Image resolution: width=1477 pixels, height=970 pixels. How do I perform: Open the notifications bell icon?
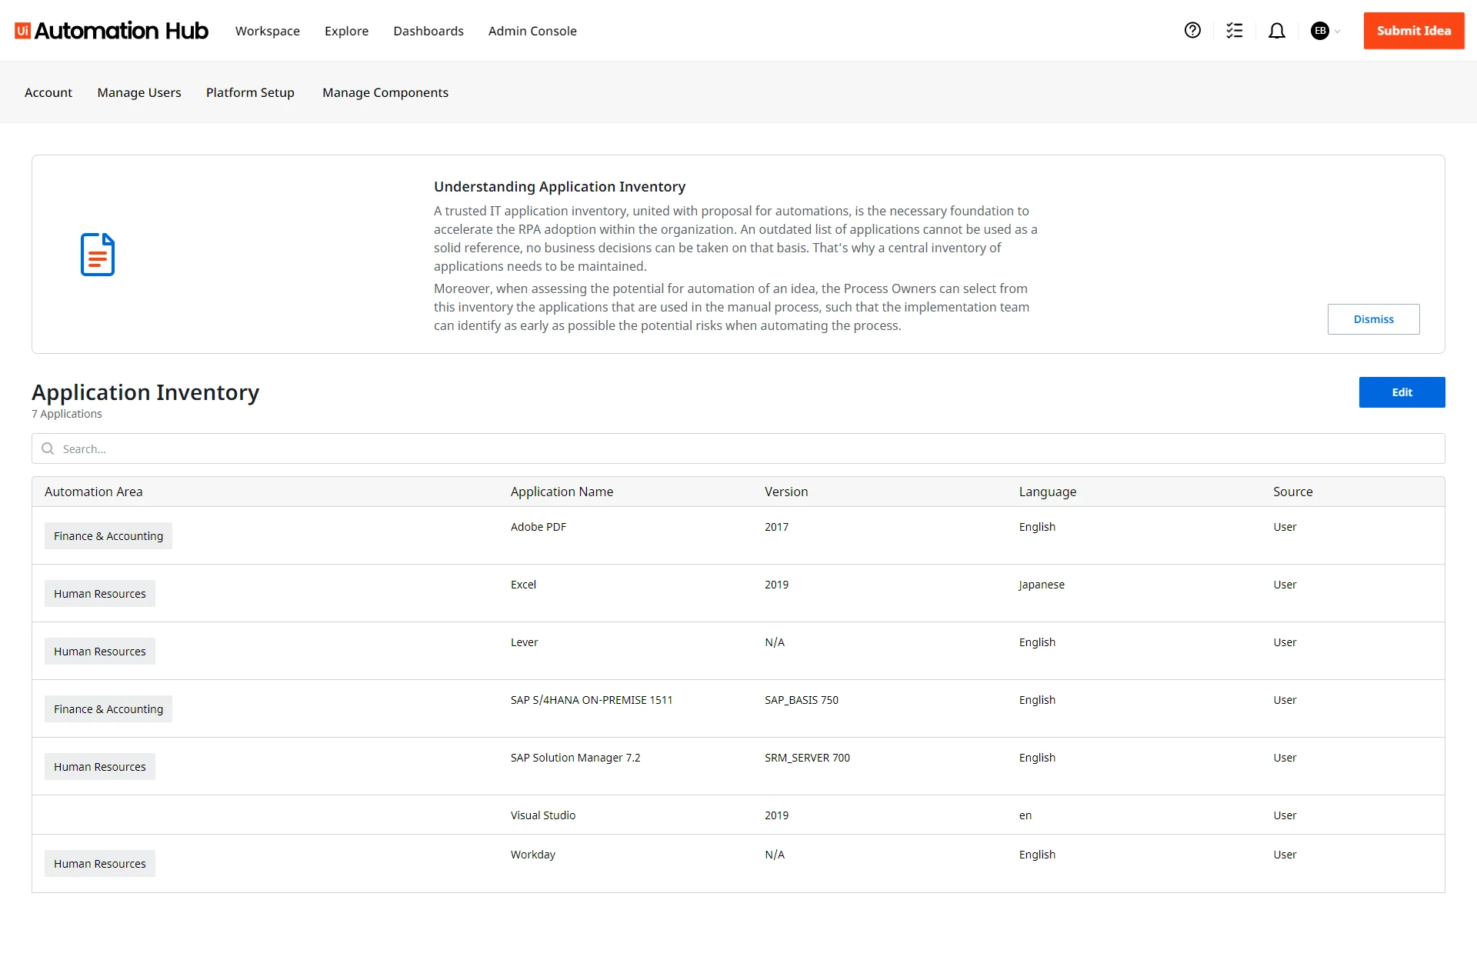pos(1277,31)
